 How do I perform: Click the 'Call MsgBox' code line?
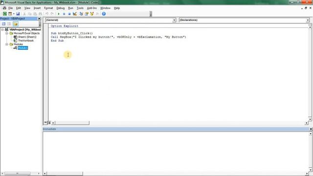(118, 37)
